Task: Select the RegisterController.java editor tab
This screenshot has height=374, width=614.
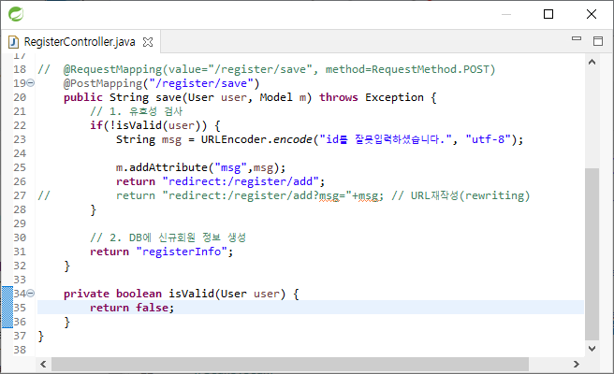Action: (x=80, y=42)
